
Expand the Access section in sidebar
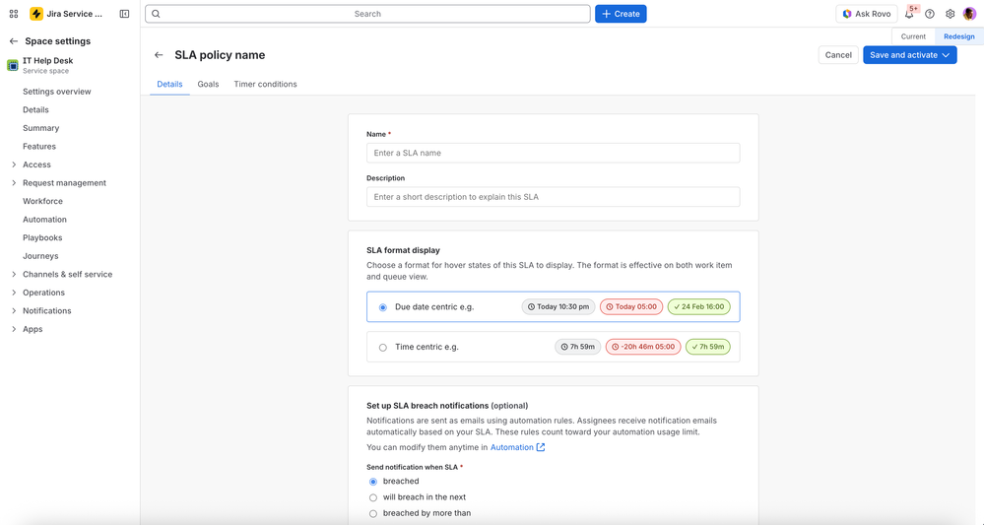(14, 164)
